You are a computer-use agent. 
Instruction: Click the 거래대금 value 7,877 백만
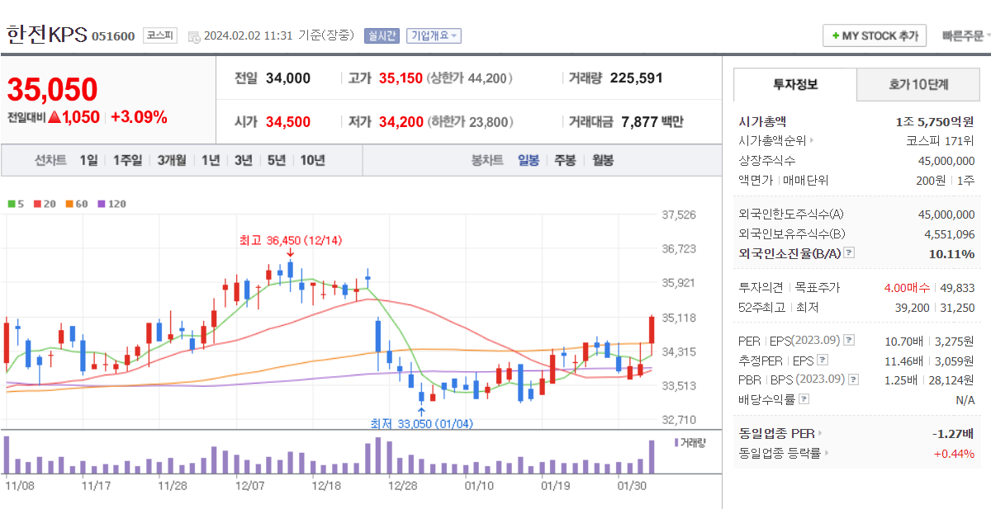point(652,122)
